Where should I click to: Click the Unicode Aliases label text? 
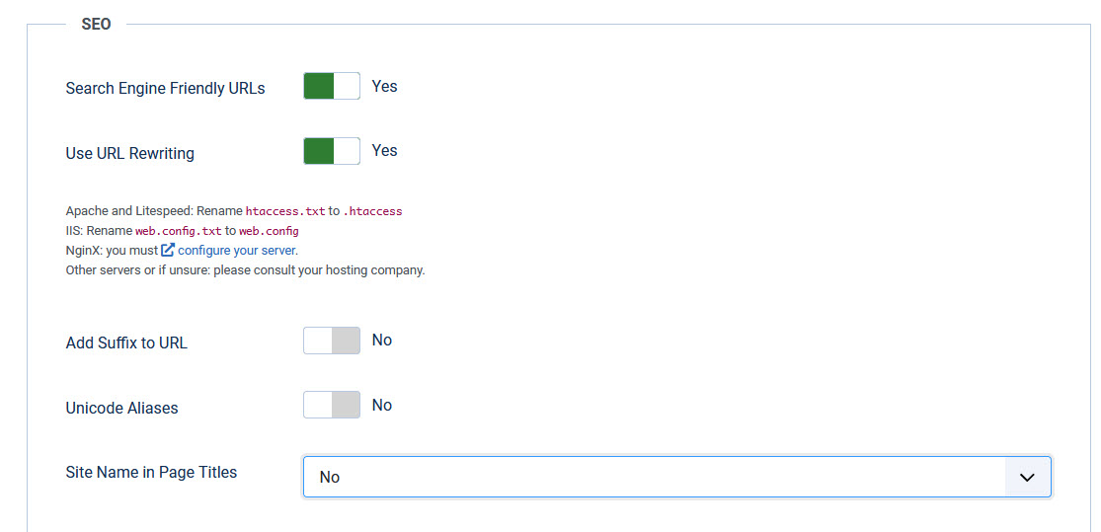[121, 408]
